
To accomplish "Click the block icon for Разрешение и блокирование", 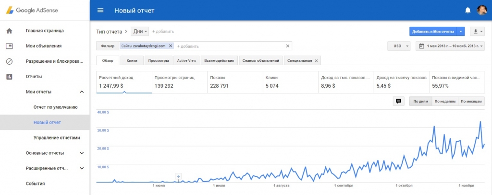I will tap(9, 61).
